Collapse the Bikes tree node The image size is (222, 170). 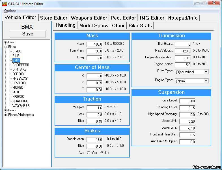[x=5, y=47]
